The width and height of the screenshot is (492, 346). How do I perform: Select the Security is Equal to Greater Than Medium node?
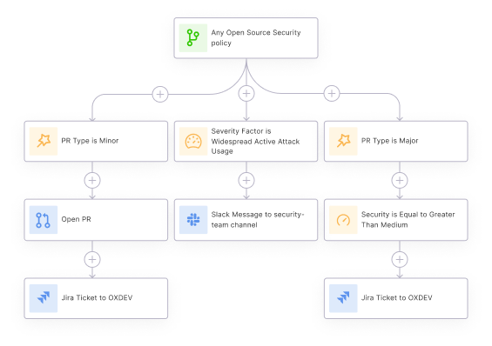point(396,220)
